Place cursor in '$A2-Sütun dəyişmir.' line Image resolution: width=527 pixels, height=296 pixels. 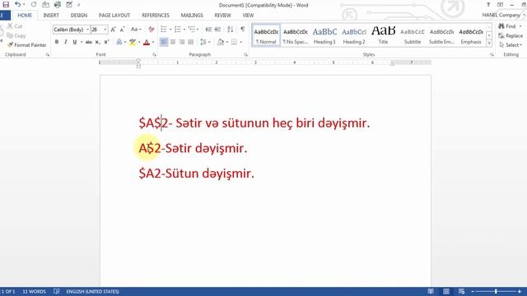[x=197, y=173]
